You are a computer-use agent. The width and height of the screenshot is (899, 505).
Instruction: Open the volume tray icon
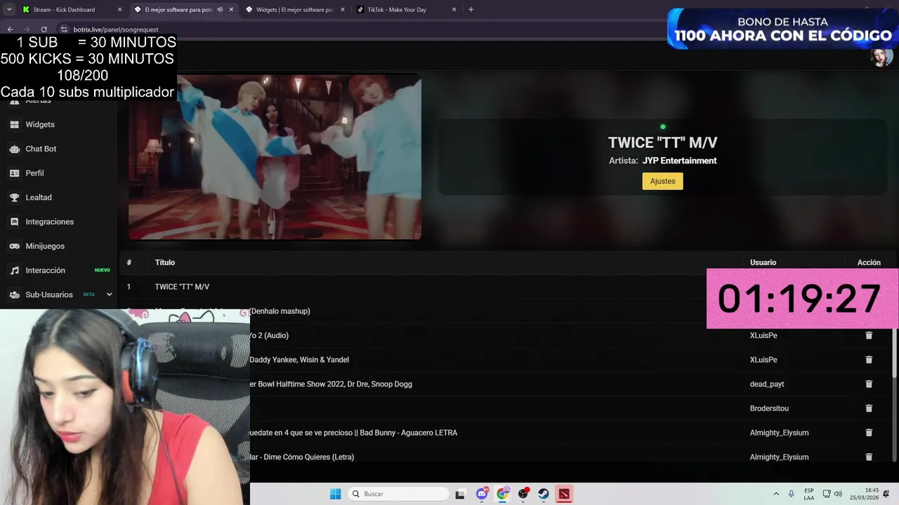tap(838, 494)
